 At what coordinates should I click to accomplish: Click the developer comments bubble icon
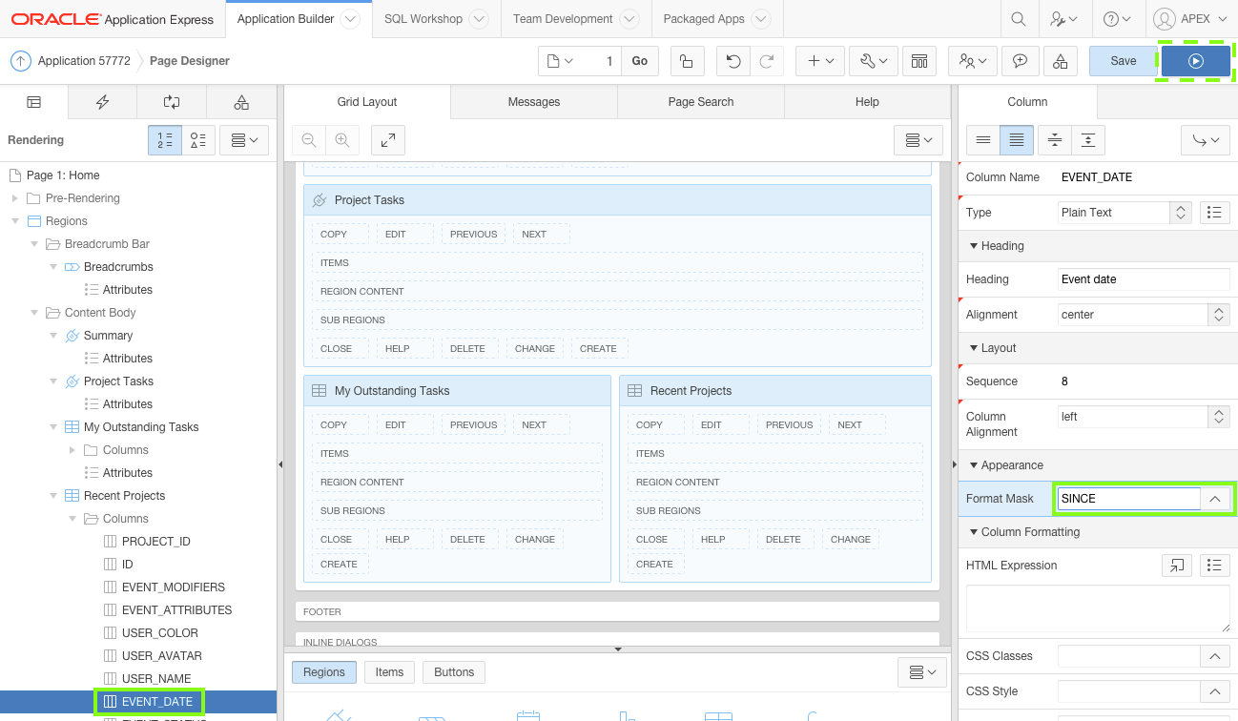[x=1020, y=60]
